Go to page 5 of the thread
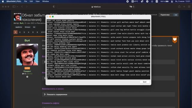192x108 pixels. [33, 32]
